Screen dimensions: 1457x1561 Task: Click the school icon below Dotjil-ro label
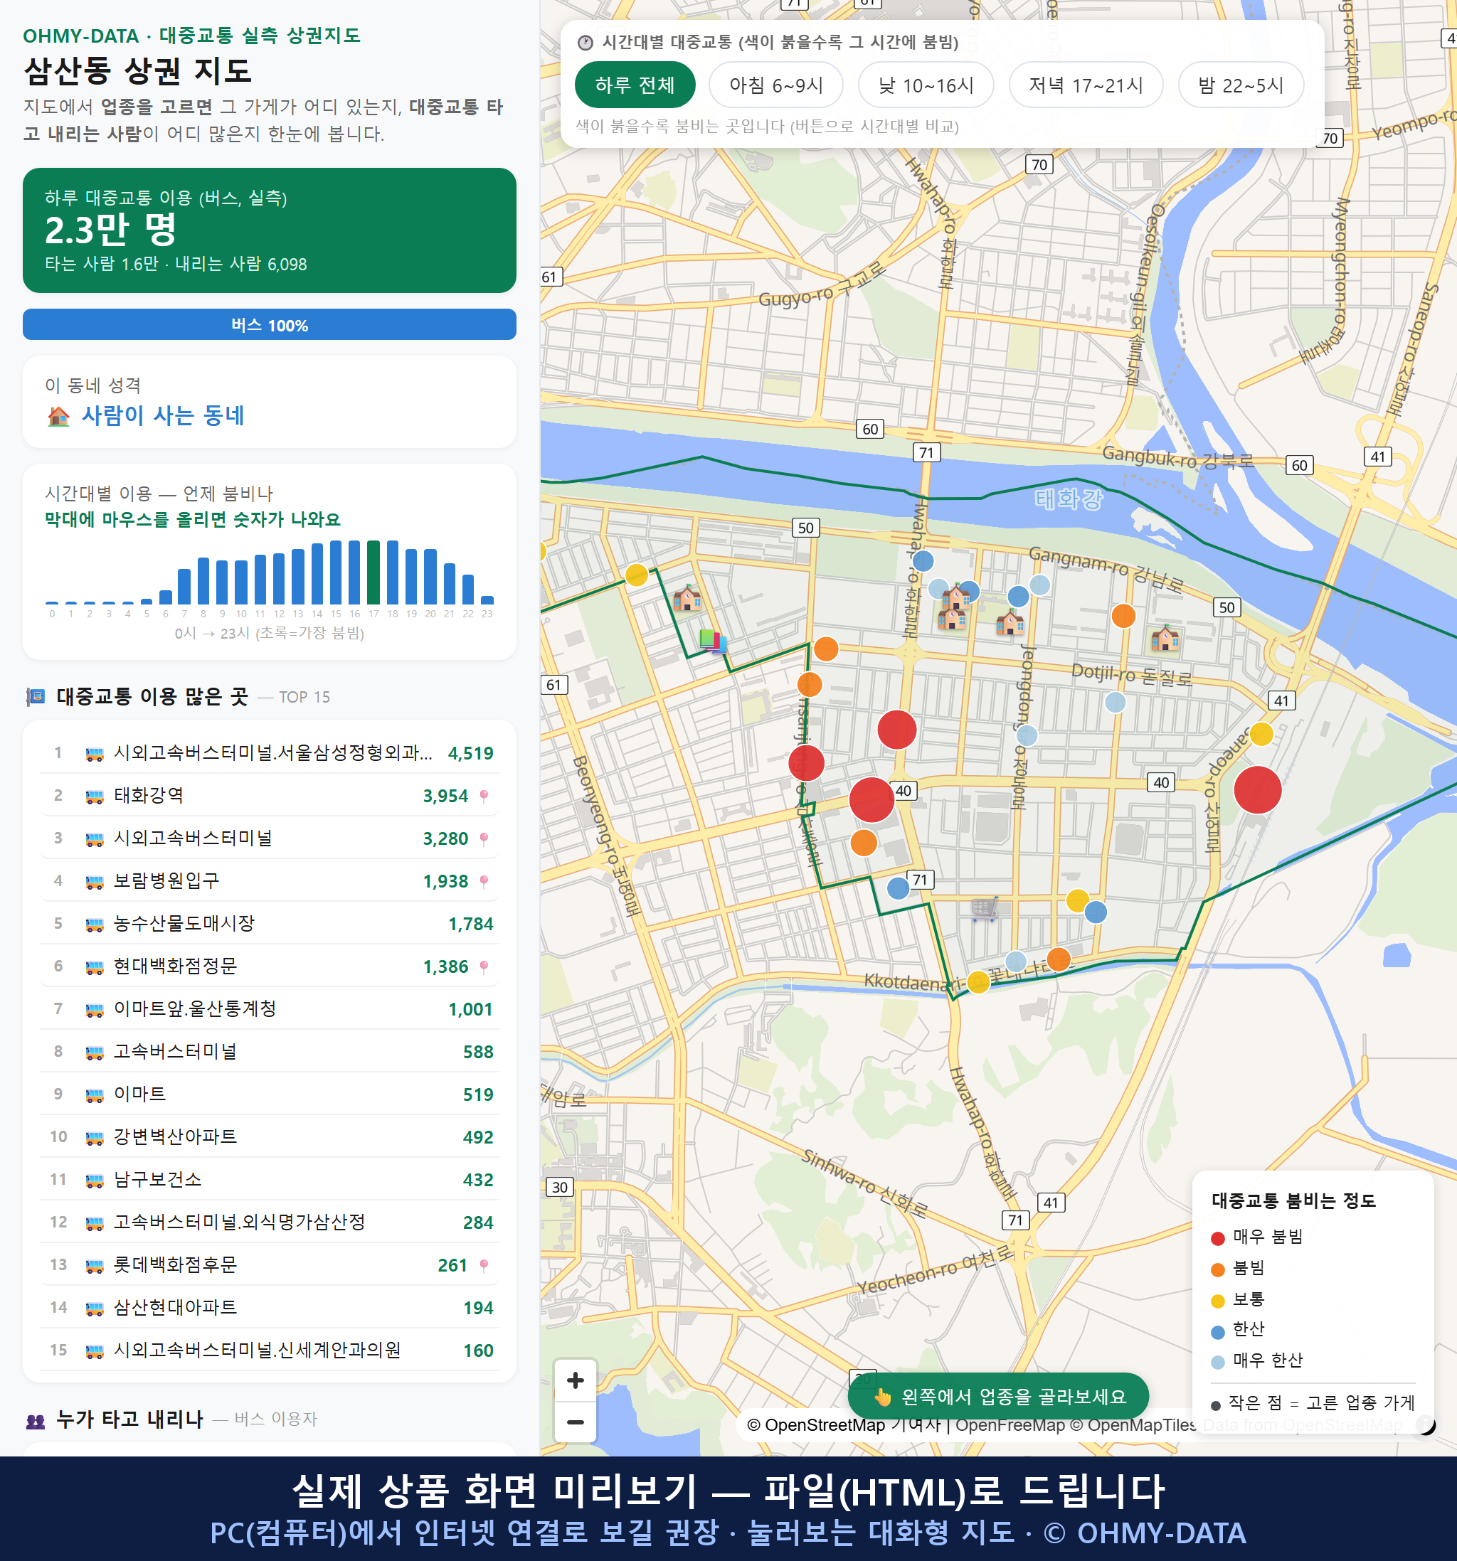tap(1165, 638)
